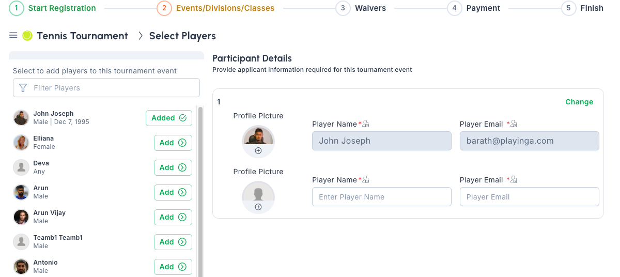Click lock icon beside second Player Email label

coord(514,180)
